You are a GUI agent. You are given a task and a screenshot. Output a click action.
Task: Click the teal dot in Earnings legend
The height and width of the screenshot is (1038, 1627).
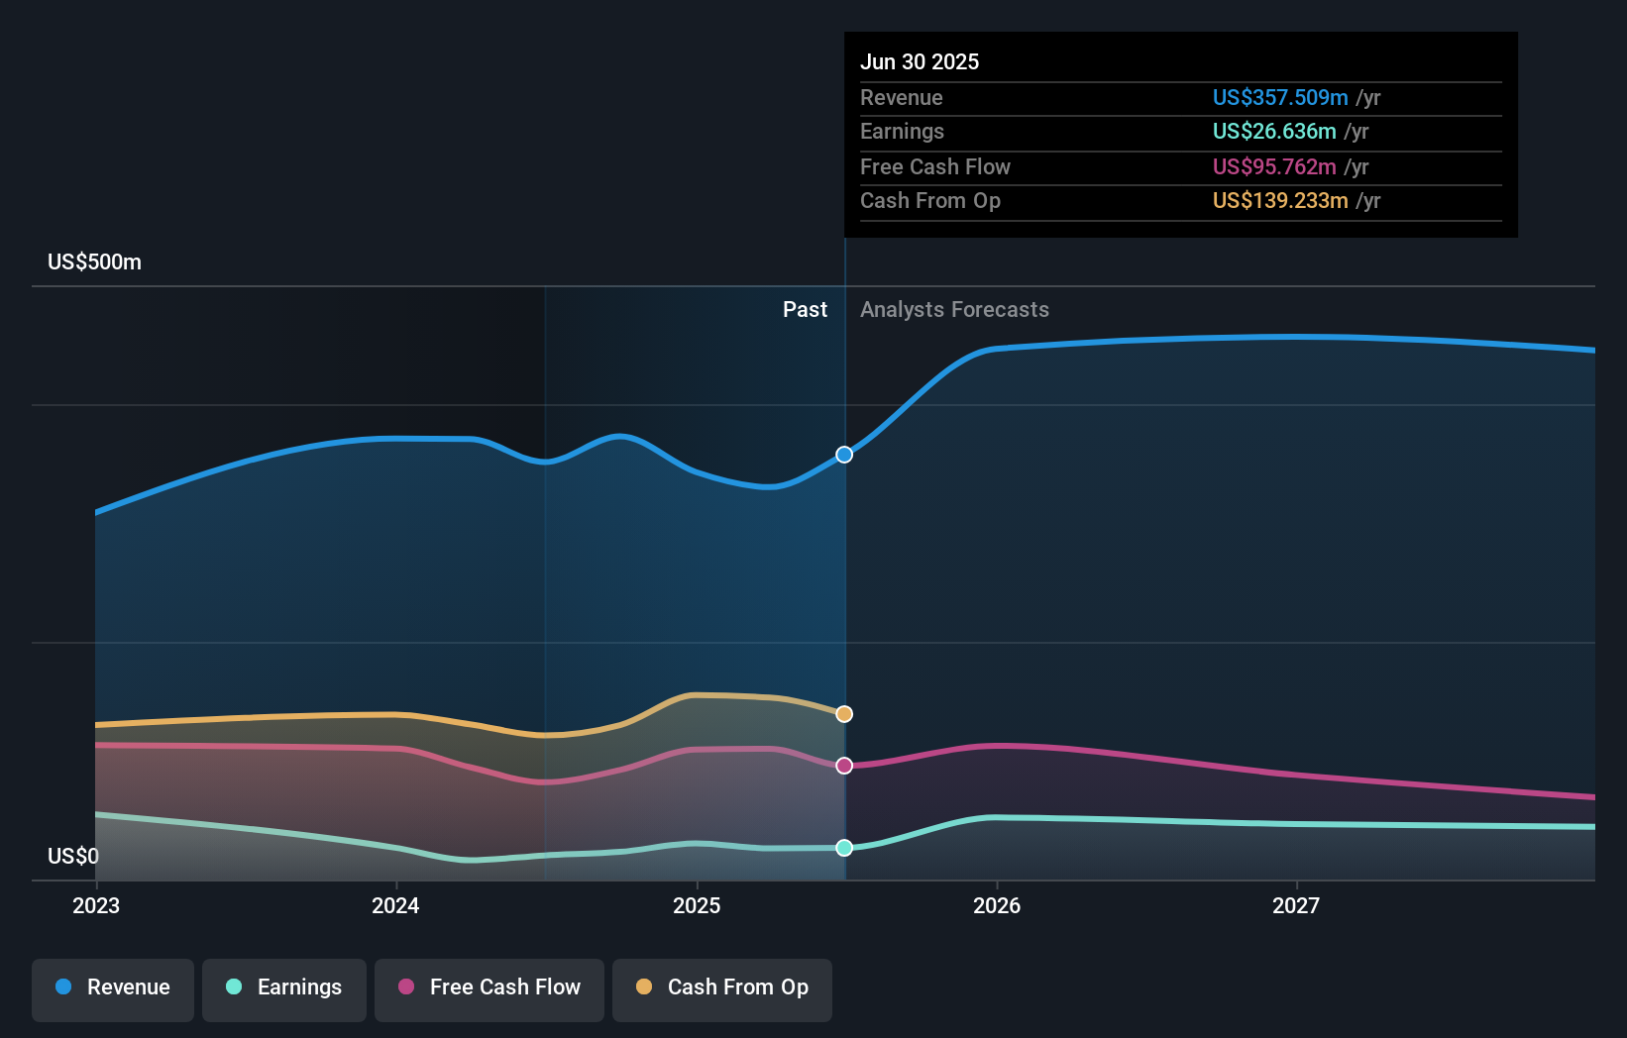(234, 987)
